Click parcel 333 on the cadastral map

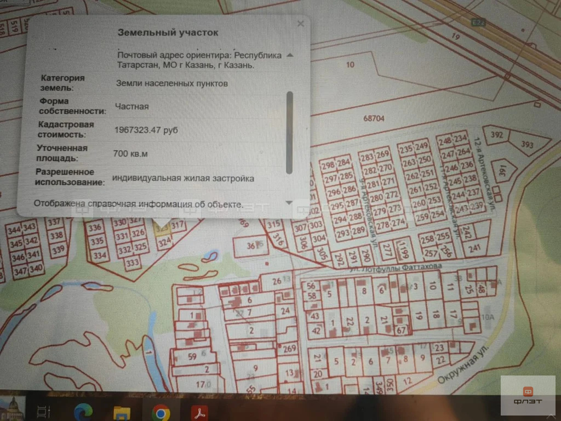[x=133, y=263]
